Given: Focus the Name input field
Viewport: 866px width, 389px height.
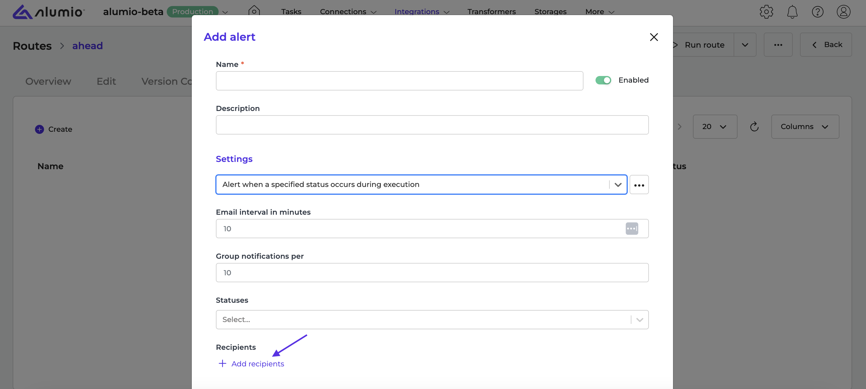Looking at the screenshot, I should 400,81.
